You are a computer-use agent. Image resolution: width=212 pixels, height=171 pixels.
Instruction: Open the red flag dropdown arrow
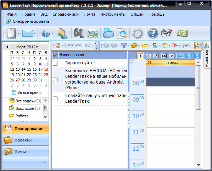179,45
